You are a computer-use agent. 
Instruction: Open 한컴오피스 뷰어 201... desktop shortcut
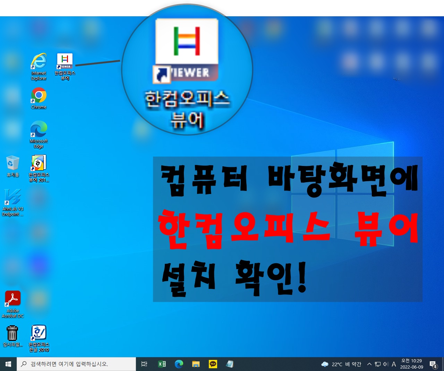[39, 168]
